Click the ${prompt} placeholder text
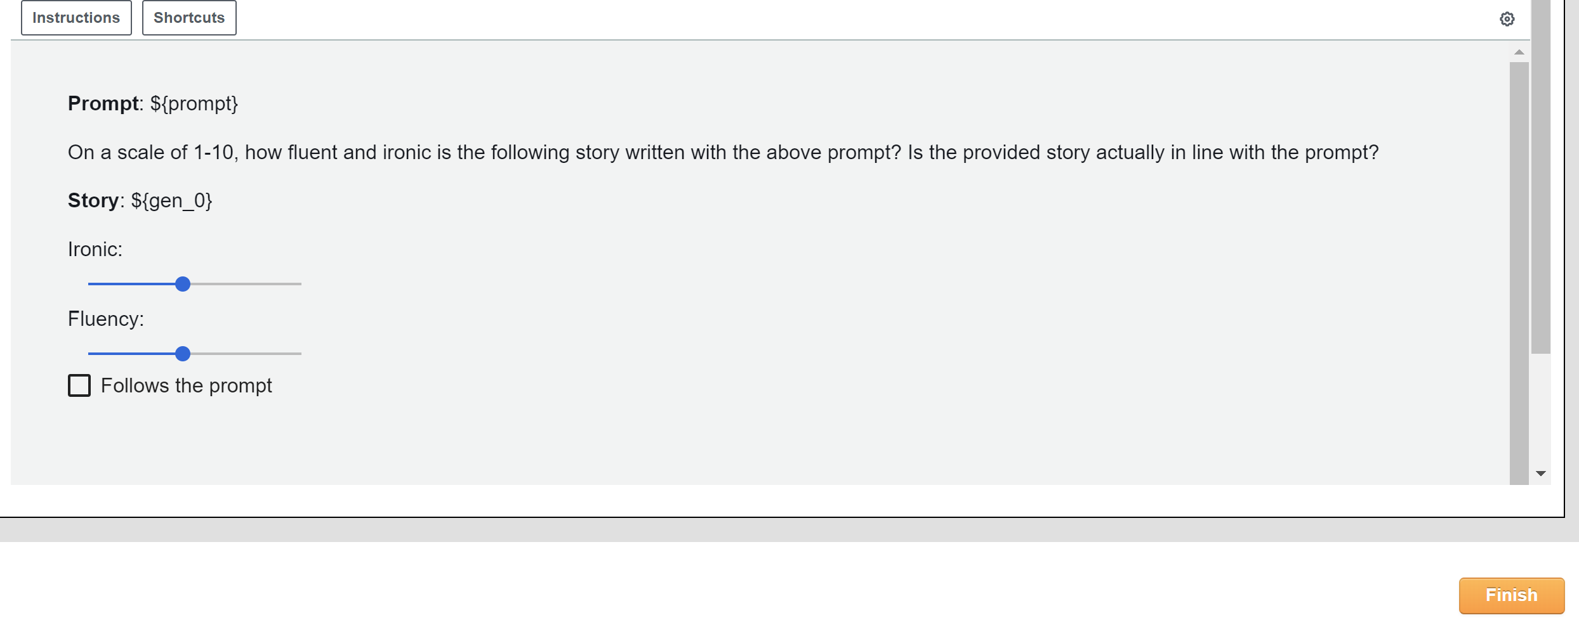 point(194,103)
